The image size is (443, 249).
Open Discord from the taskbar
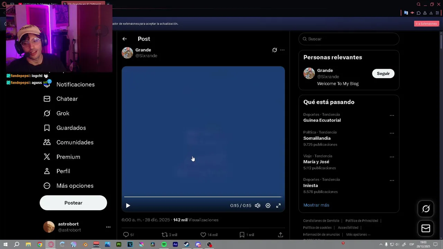(198, 245)
